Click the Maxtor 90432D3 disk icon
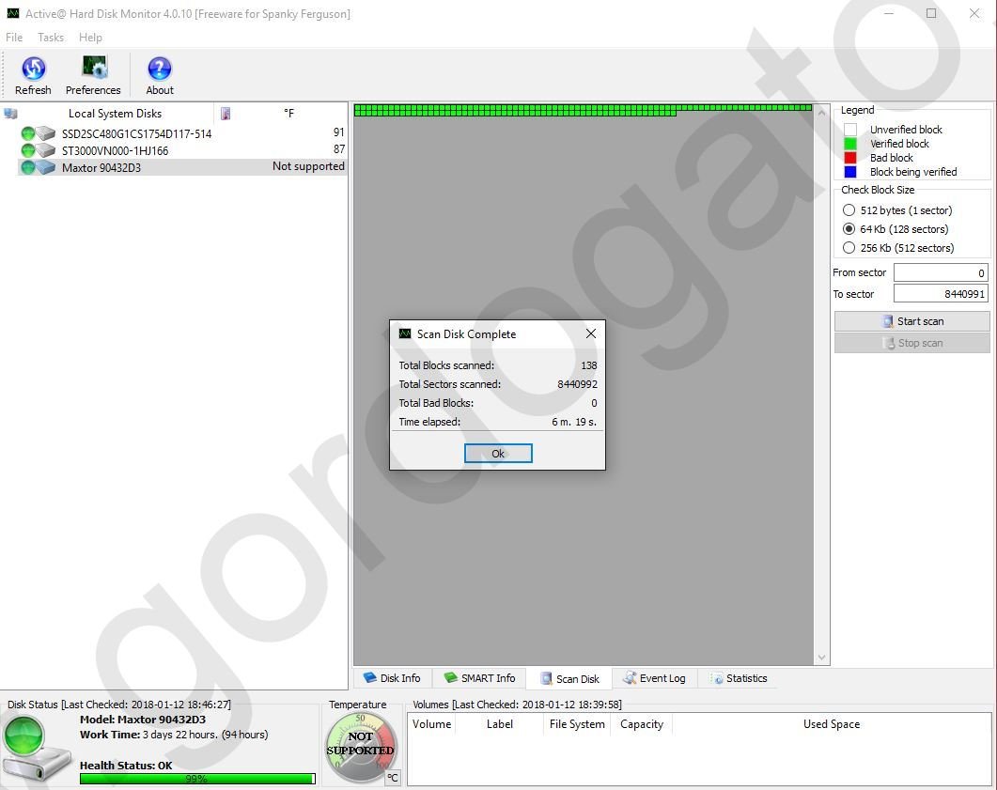The height and width of the screenshot is (790, 997). (44, 167)
